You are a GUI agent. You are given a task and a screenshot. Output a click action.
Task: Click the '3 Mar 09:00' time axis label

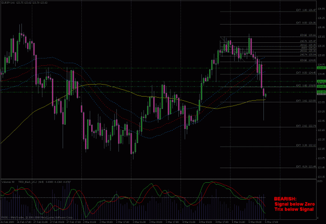(x=156, y=222)
